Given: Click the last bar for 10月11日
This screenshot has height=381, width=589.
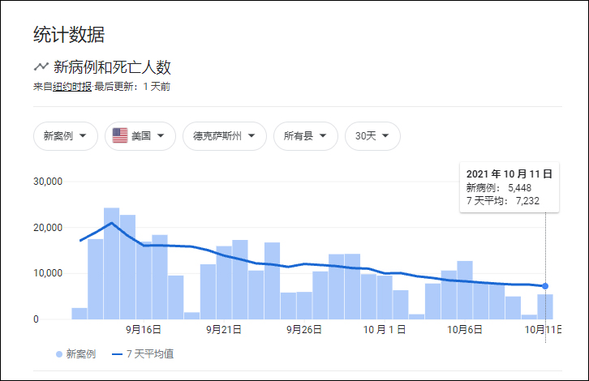Looking at the screenshot, I should (x=545, y=306).
